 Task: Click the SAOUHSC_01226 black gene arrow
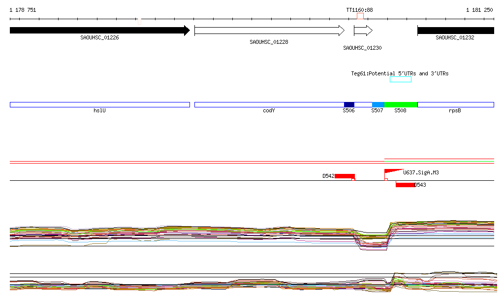click(98, 31)
